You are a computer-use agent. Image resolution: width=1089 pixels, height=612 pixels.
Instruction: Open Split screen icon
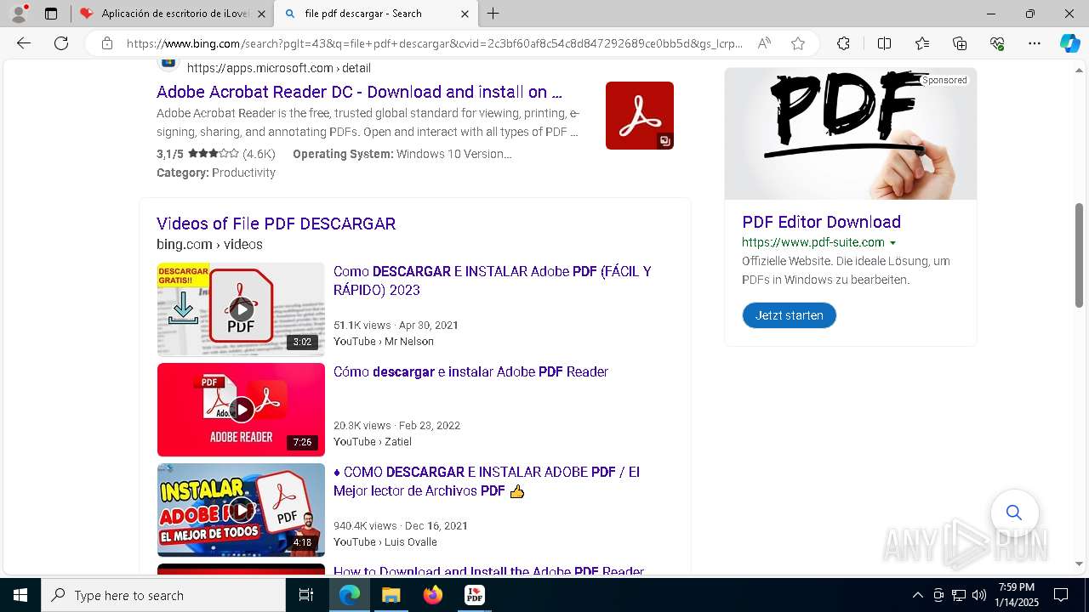tap(884, 43)
